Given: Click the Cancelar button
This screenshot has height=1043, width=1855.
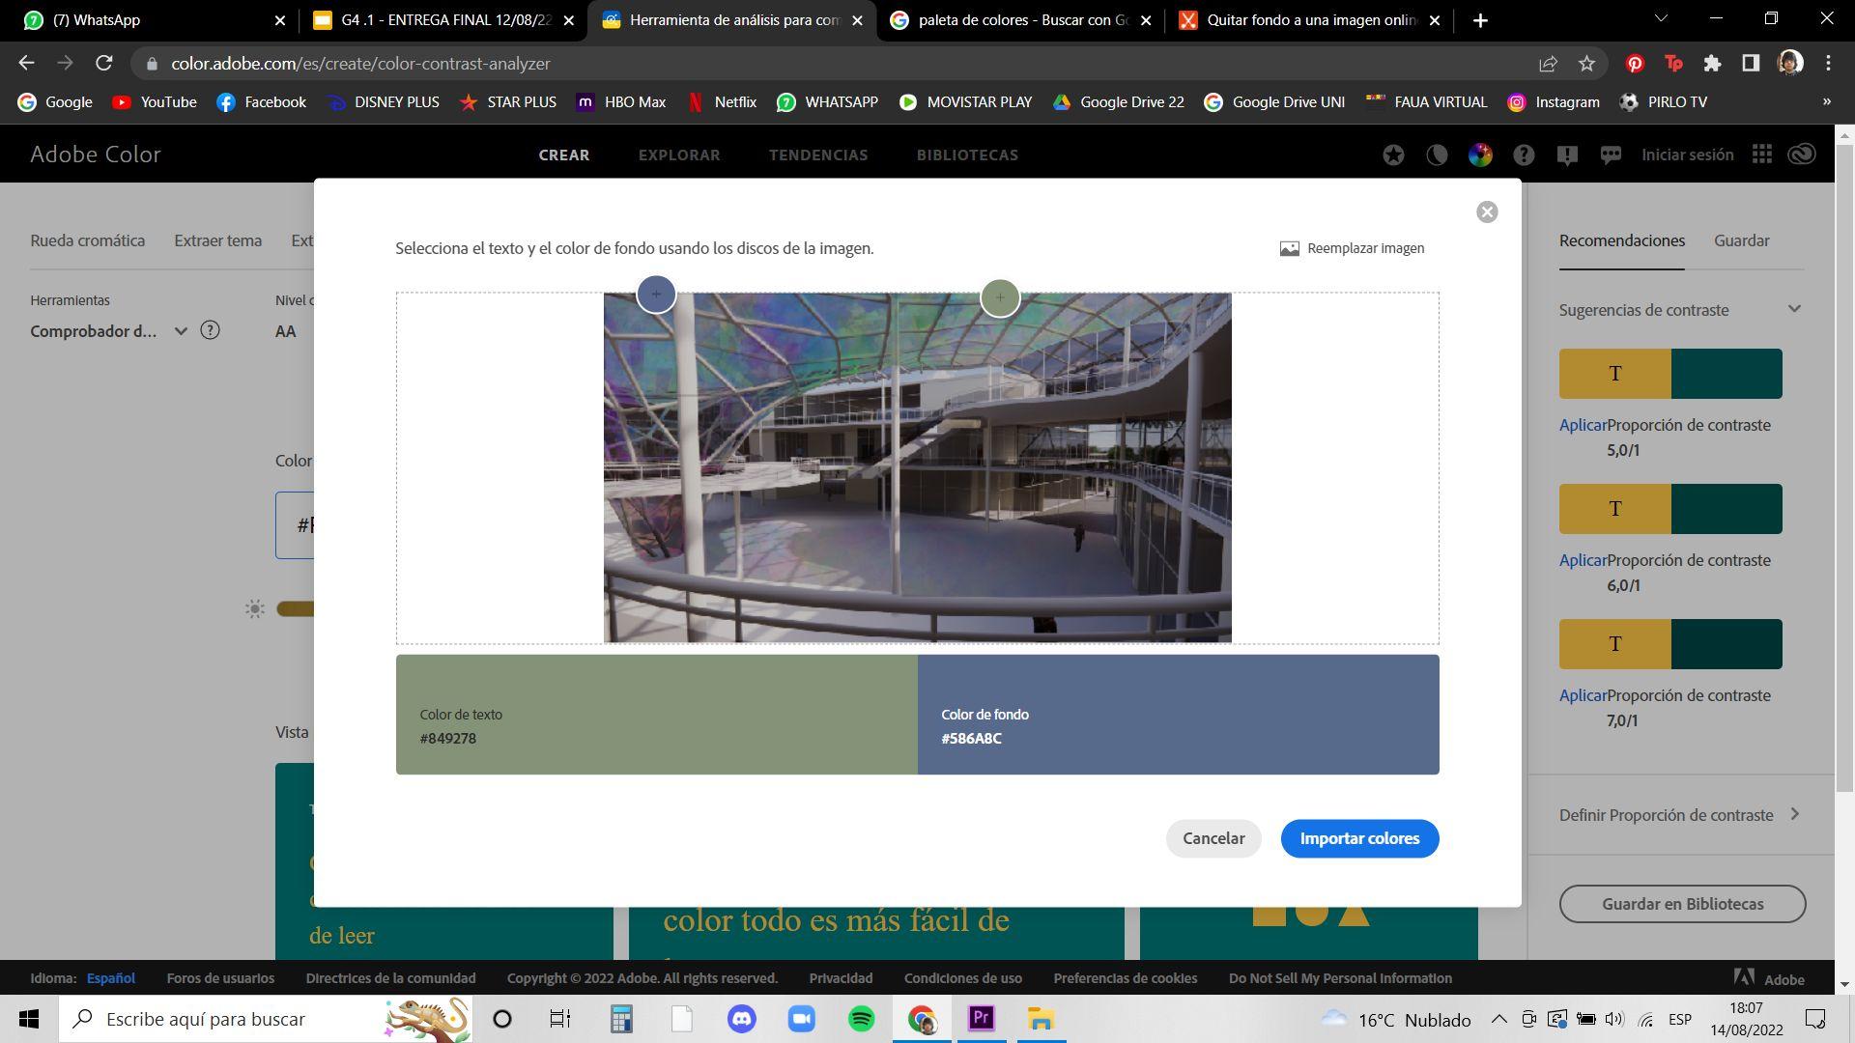Looking at the screenshot, I should point(1213,838).
